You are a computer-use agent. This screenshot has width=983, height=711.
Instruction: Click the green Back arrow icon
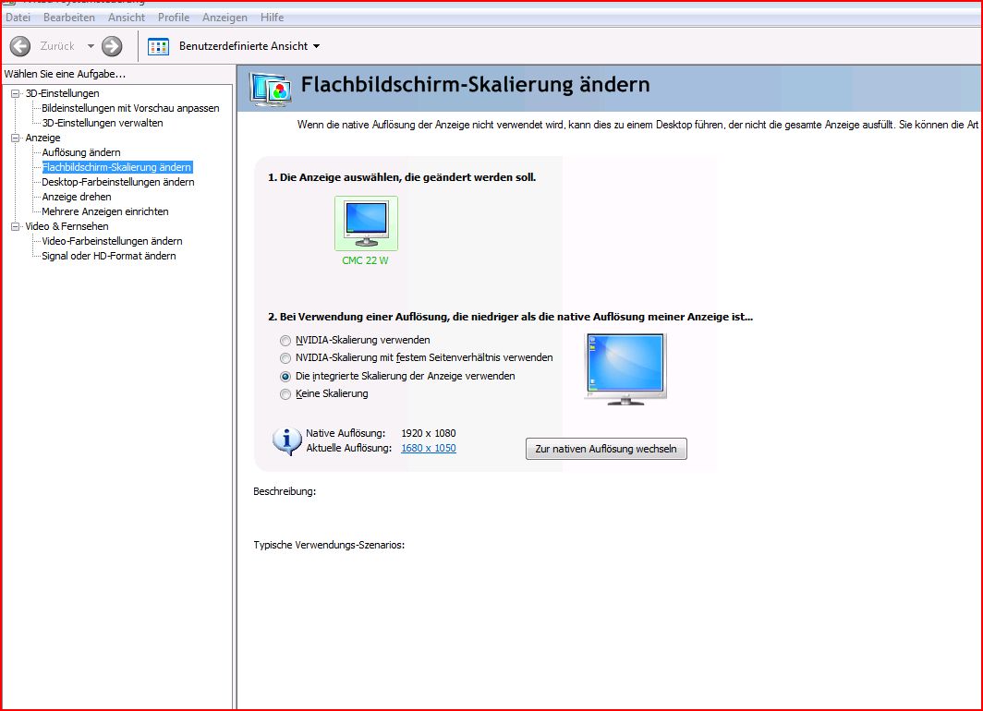click(20, 46)
